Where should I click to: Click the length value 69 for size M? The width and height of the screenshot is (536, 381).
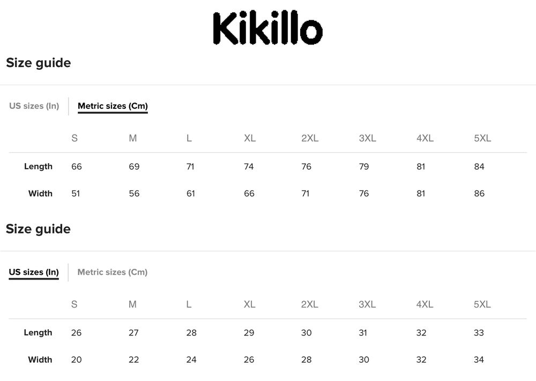pyautogui.click(x=134, y=166)
